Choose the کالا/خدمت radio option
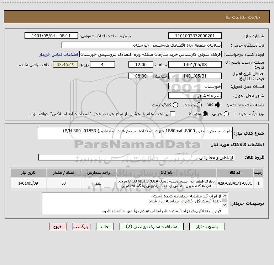The image size is (274, 265). (x=175, y=105)
